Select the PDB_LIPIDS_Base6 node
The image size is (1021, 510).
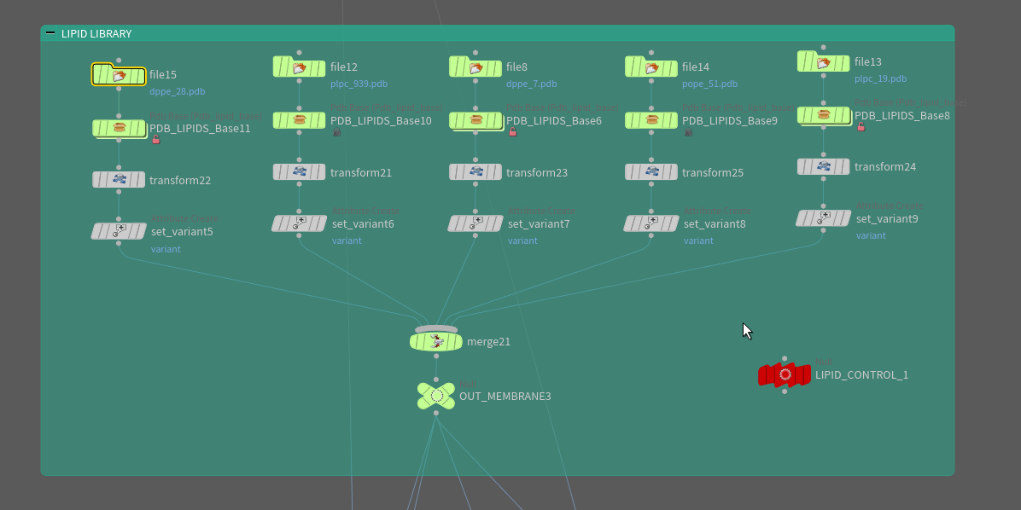click(x=475, y=120)
